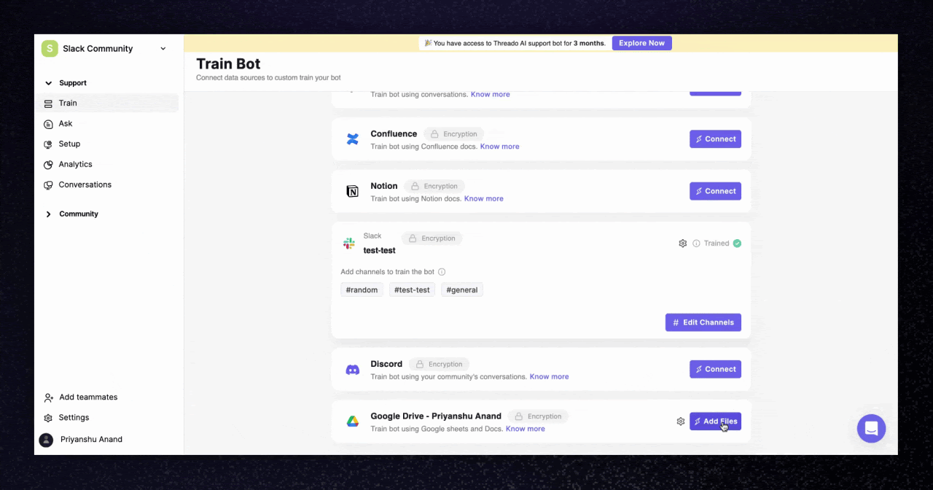Click the green Trained checkmark icon
Image resolution: width=933 pixels, height=490 pixels.
737,244
